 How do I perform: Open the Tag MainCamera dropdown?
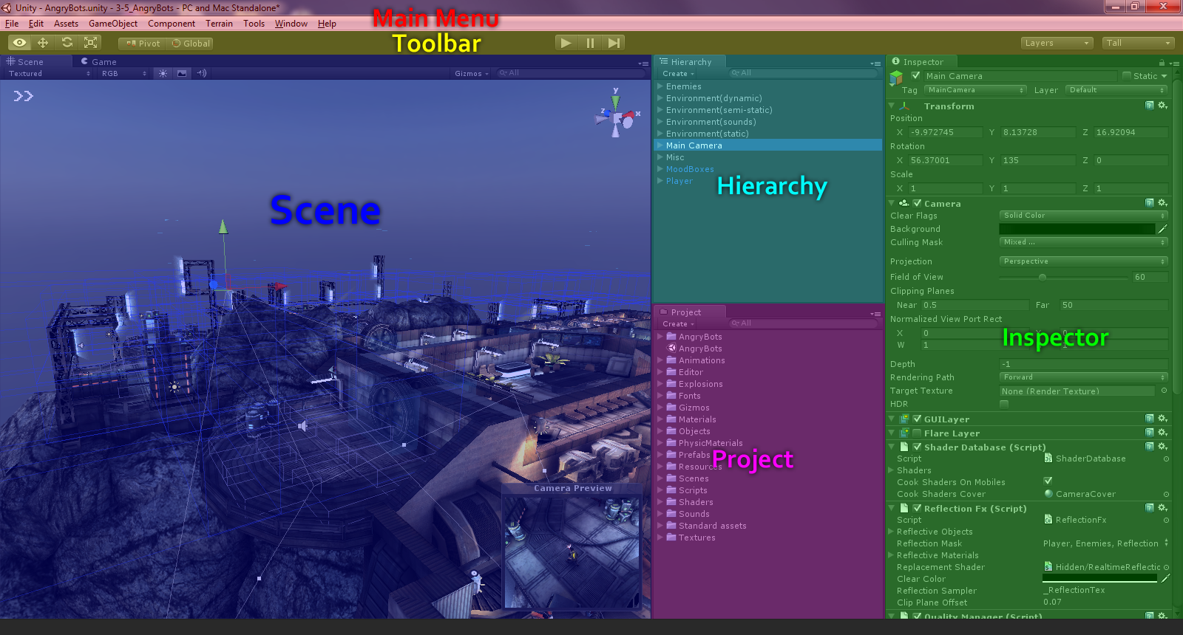point(975,90)
